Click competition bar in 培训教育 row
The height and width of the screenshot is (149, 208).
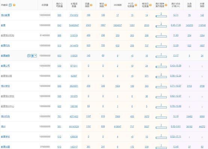161,16
